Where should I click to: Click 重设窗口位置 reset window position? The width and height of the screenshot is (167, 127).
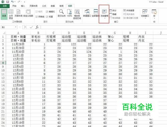131,18
